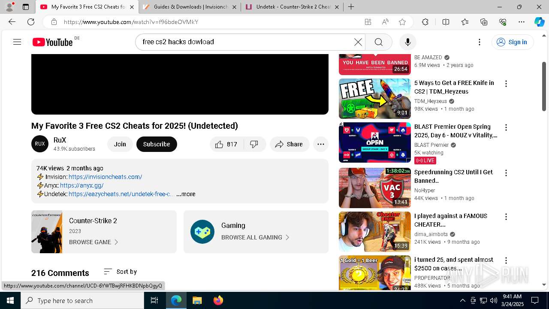Image resolution: width=549 pixels, height=309 pixels.
Task: Click the video player area
Action: tap(180, 84)
